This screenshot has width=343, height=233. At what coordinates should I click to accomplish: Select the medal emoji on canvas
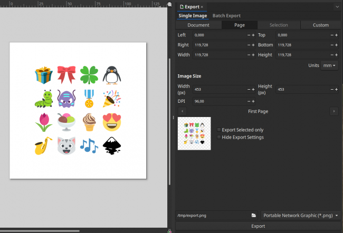coord(89,99)
